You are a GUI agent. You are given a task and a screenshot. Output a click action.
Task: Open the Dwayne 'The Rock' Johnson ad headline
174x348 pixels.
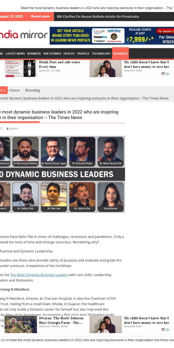click(x=61, y=320)
